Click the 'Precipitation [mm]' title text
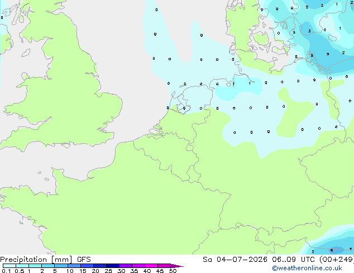Viewport: 354px width, 273px height. (36, 260)
